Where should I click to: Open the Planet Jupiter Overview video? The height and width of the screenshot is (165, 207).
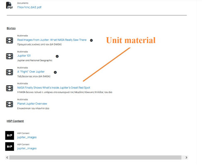coord(32,104)
